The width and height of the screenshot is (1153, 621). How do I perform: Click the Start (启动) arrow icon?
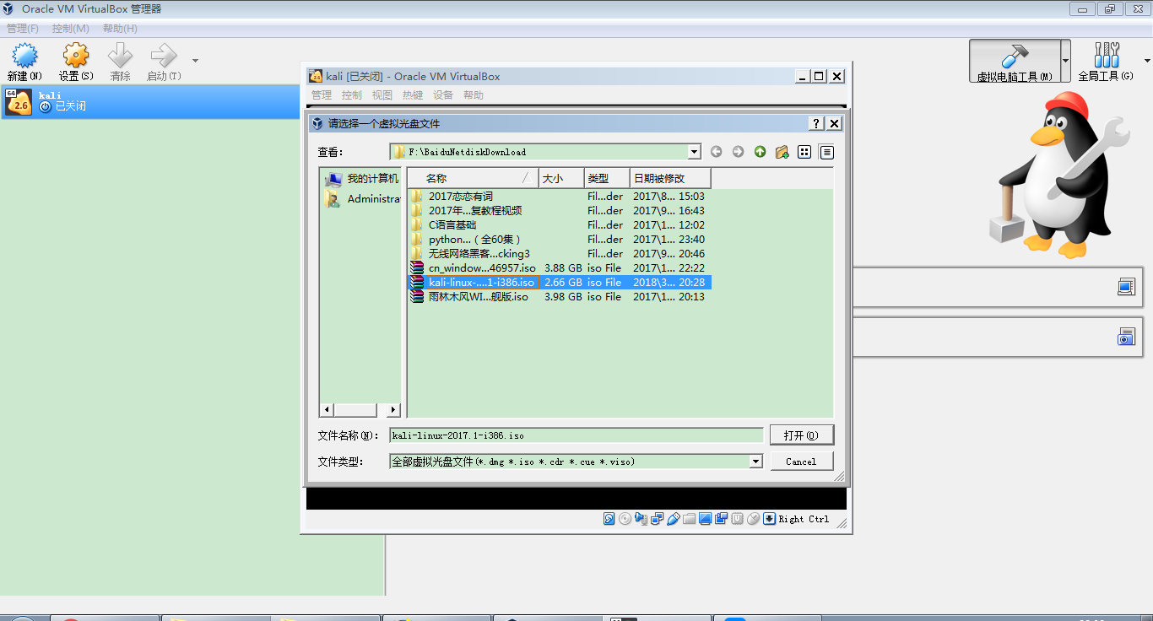point(163,57)
